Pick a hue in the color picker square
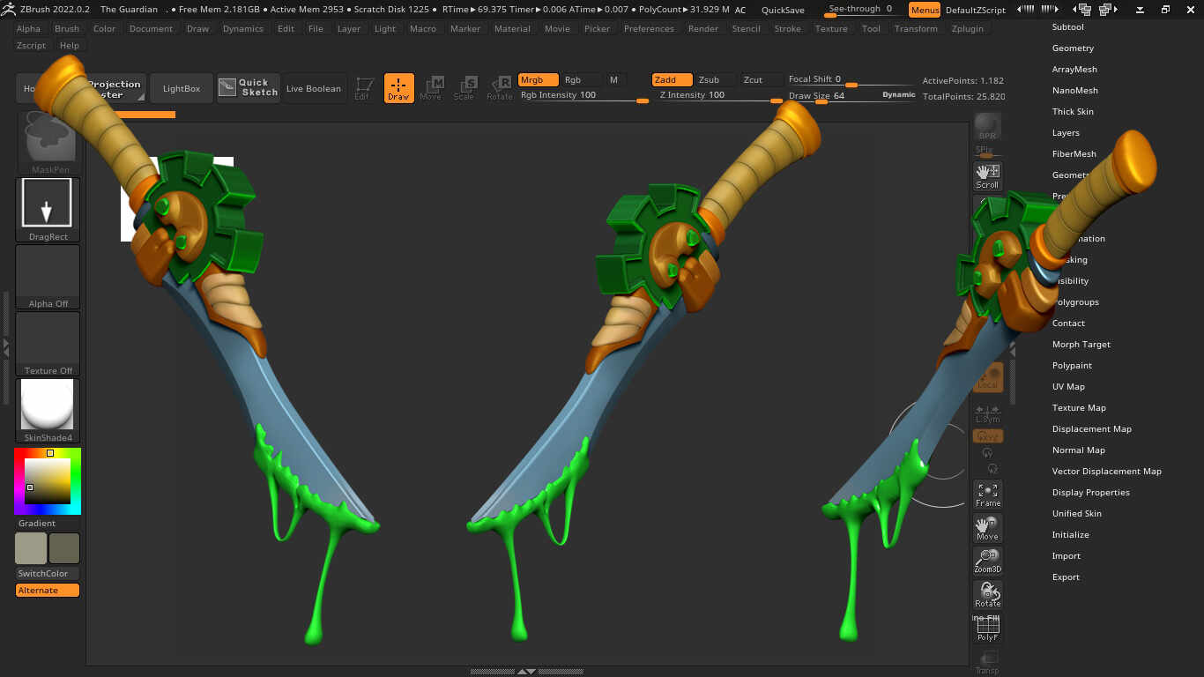This screenshot has height=677, width=1204. 48,481
